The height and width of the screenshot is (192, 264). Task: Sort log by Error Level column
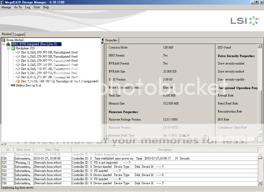(x=23, y=150)
